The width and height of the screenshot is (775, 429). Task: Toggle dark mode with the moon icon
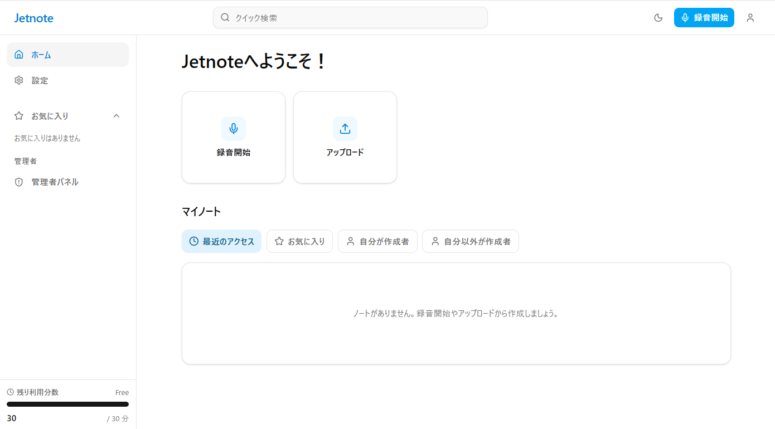coord(658,17)
